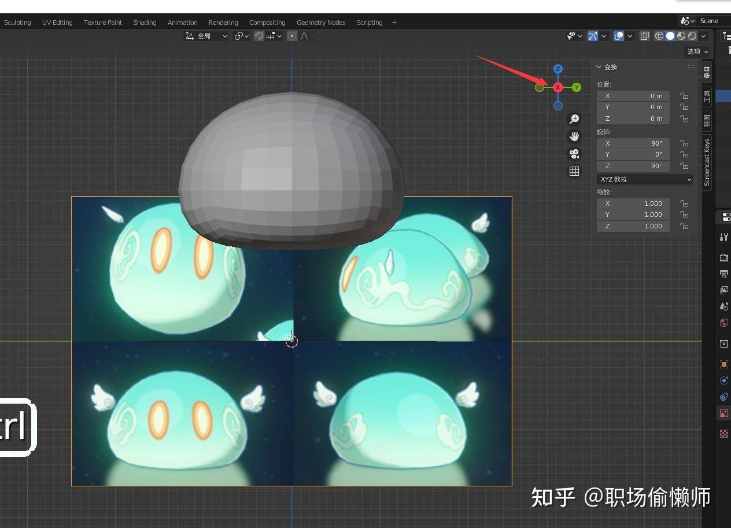Open gizmo options dropdown arrow
This screenshot has width=731, height=528.
[604, 36]
